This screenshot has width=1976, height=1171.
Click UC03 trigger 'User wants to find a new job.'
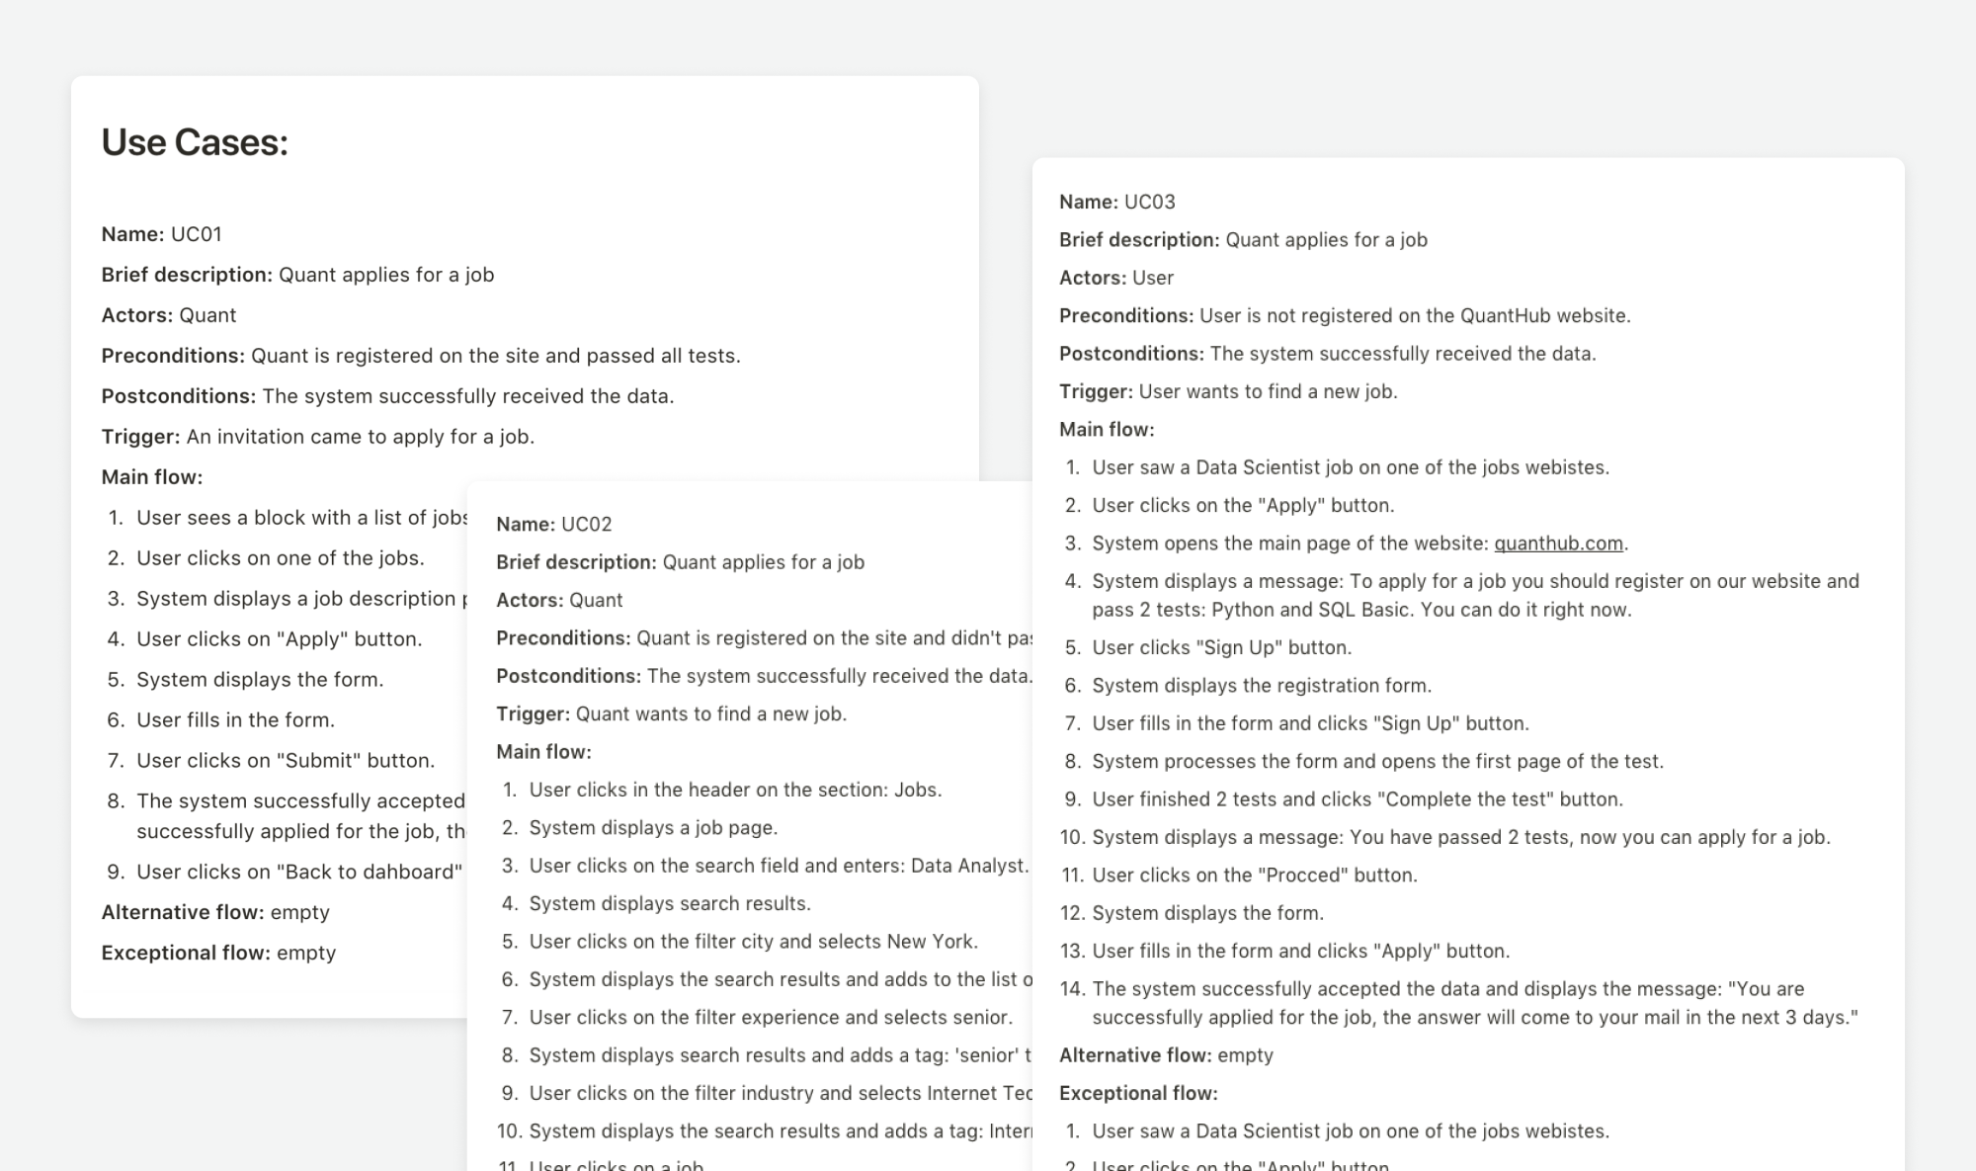pos(1268,391)
